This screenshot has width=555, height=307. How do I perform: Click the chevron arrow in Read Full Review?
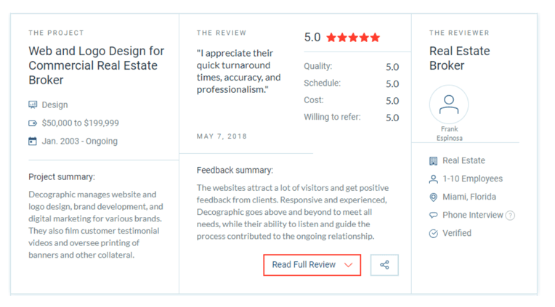pyautogui.click(x=348, y=265)
